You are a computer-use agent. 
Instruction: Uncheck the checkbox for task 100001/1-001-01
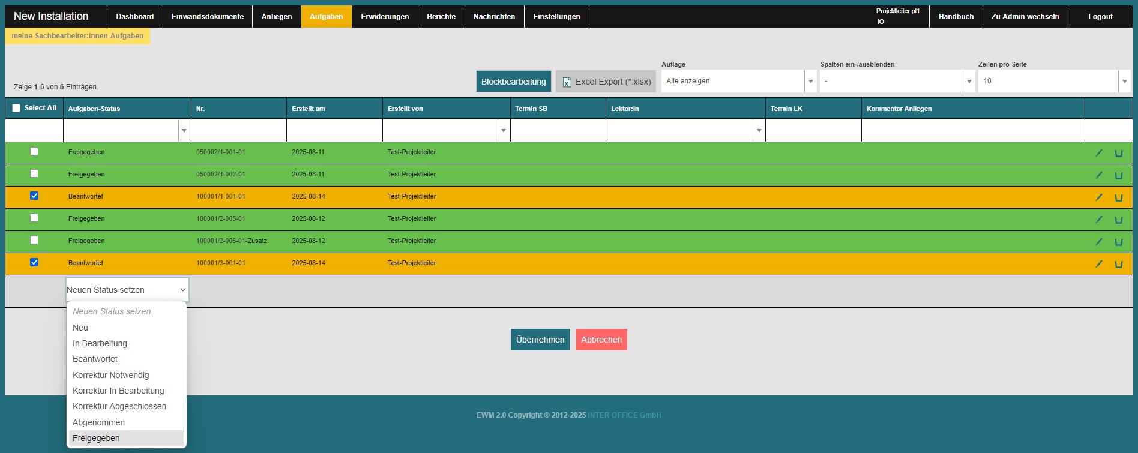point(34,196)
